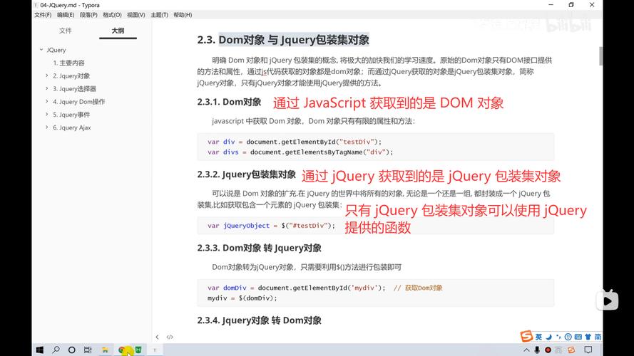Click heading 2.3.1. Dom对象
Image resolution: width=634 pixels, height=356 pixels.
pyautogui.click(x=229, y=102)
